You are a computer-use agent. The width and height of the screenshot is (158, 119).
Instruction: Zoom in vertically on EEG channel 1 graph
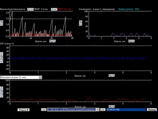(x=2, y=56)
